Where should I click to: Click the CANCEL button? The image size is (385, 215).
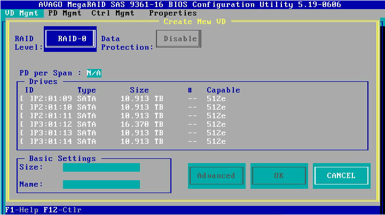(x=341, y=175)
